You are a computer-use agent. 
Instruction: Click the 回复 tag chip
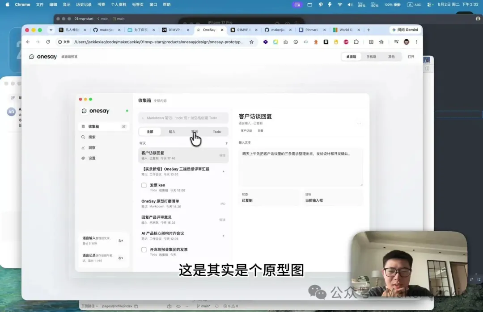pos(260,131)
